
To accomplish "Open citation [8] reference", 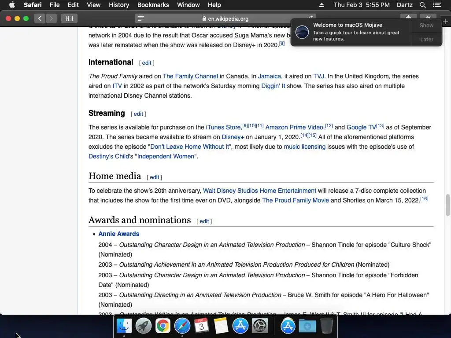I will coord(282,44).
